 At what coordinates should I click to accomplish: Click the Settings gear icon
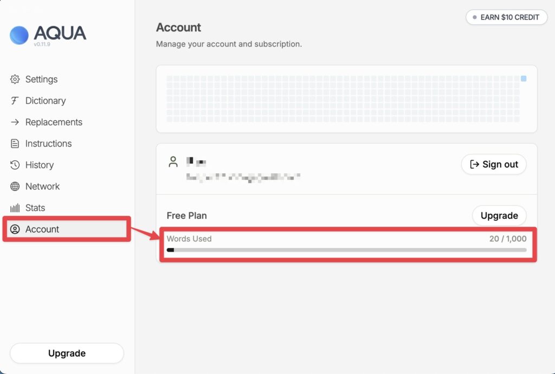pyautogui.click(x=15, y=80)
